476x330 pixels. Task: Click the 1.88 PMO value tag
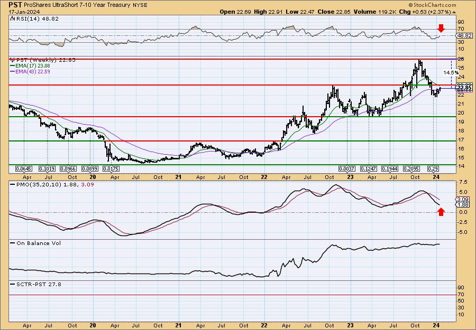click(x=462, y=205)
